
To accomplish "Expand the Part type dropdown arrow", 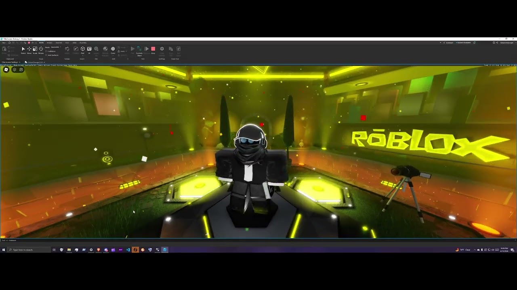I will [x=83, y=56].
